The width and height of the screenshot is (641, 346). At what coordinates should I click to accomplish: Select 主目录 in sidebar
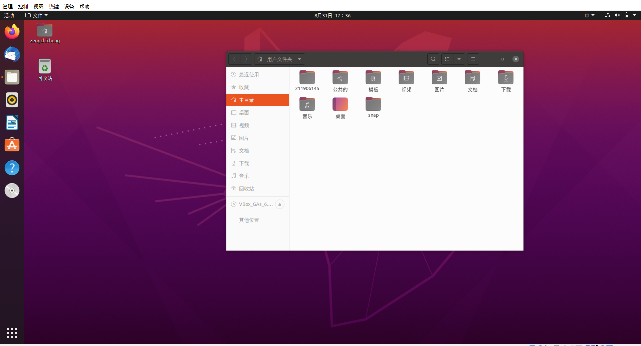(258, 100)
